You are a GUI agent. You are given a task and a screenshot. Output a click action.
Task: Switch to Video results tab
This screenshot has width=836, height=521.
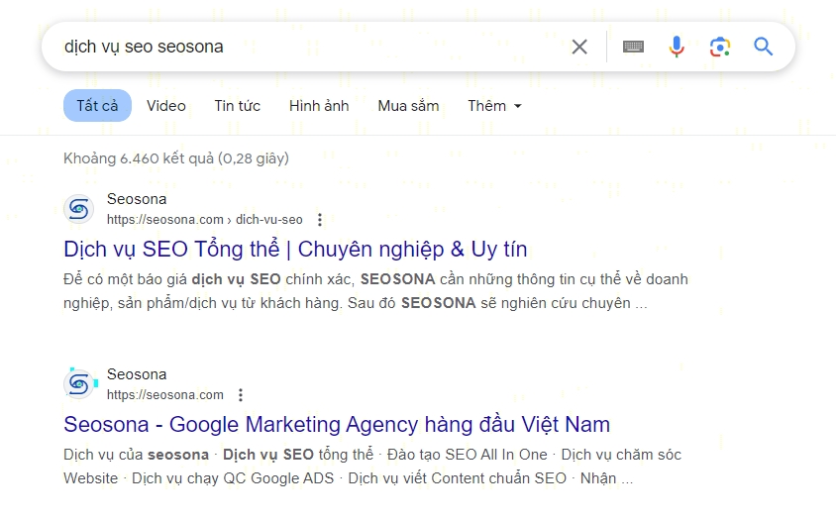(166, 106)
